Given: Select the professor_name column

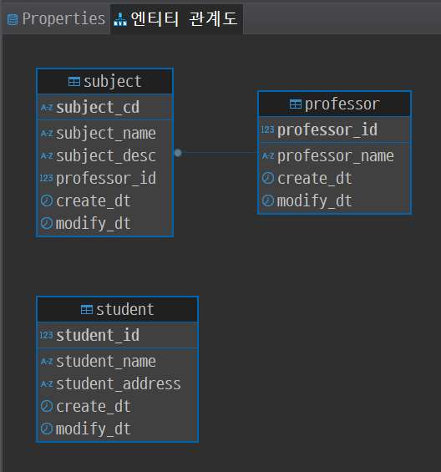Looking at the screenshot, I should [334, 155].
